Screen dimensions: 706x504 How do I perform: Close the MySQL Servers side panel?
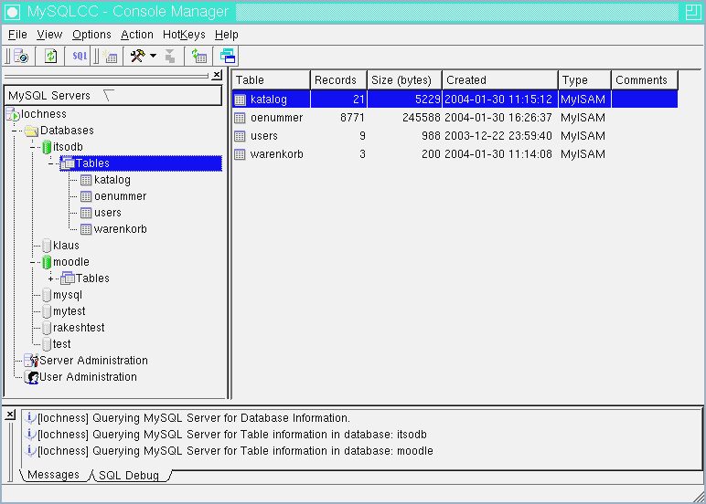pos(216,76)
